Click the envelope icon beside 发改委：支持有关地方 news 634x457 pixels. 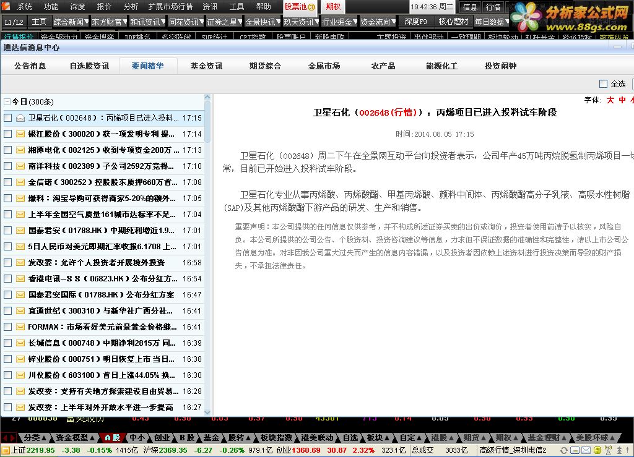[20, 391]
